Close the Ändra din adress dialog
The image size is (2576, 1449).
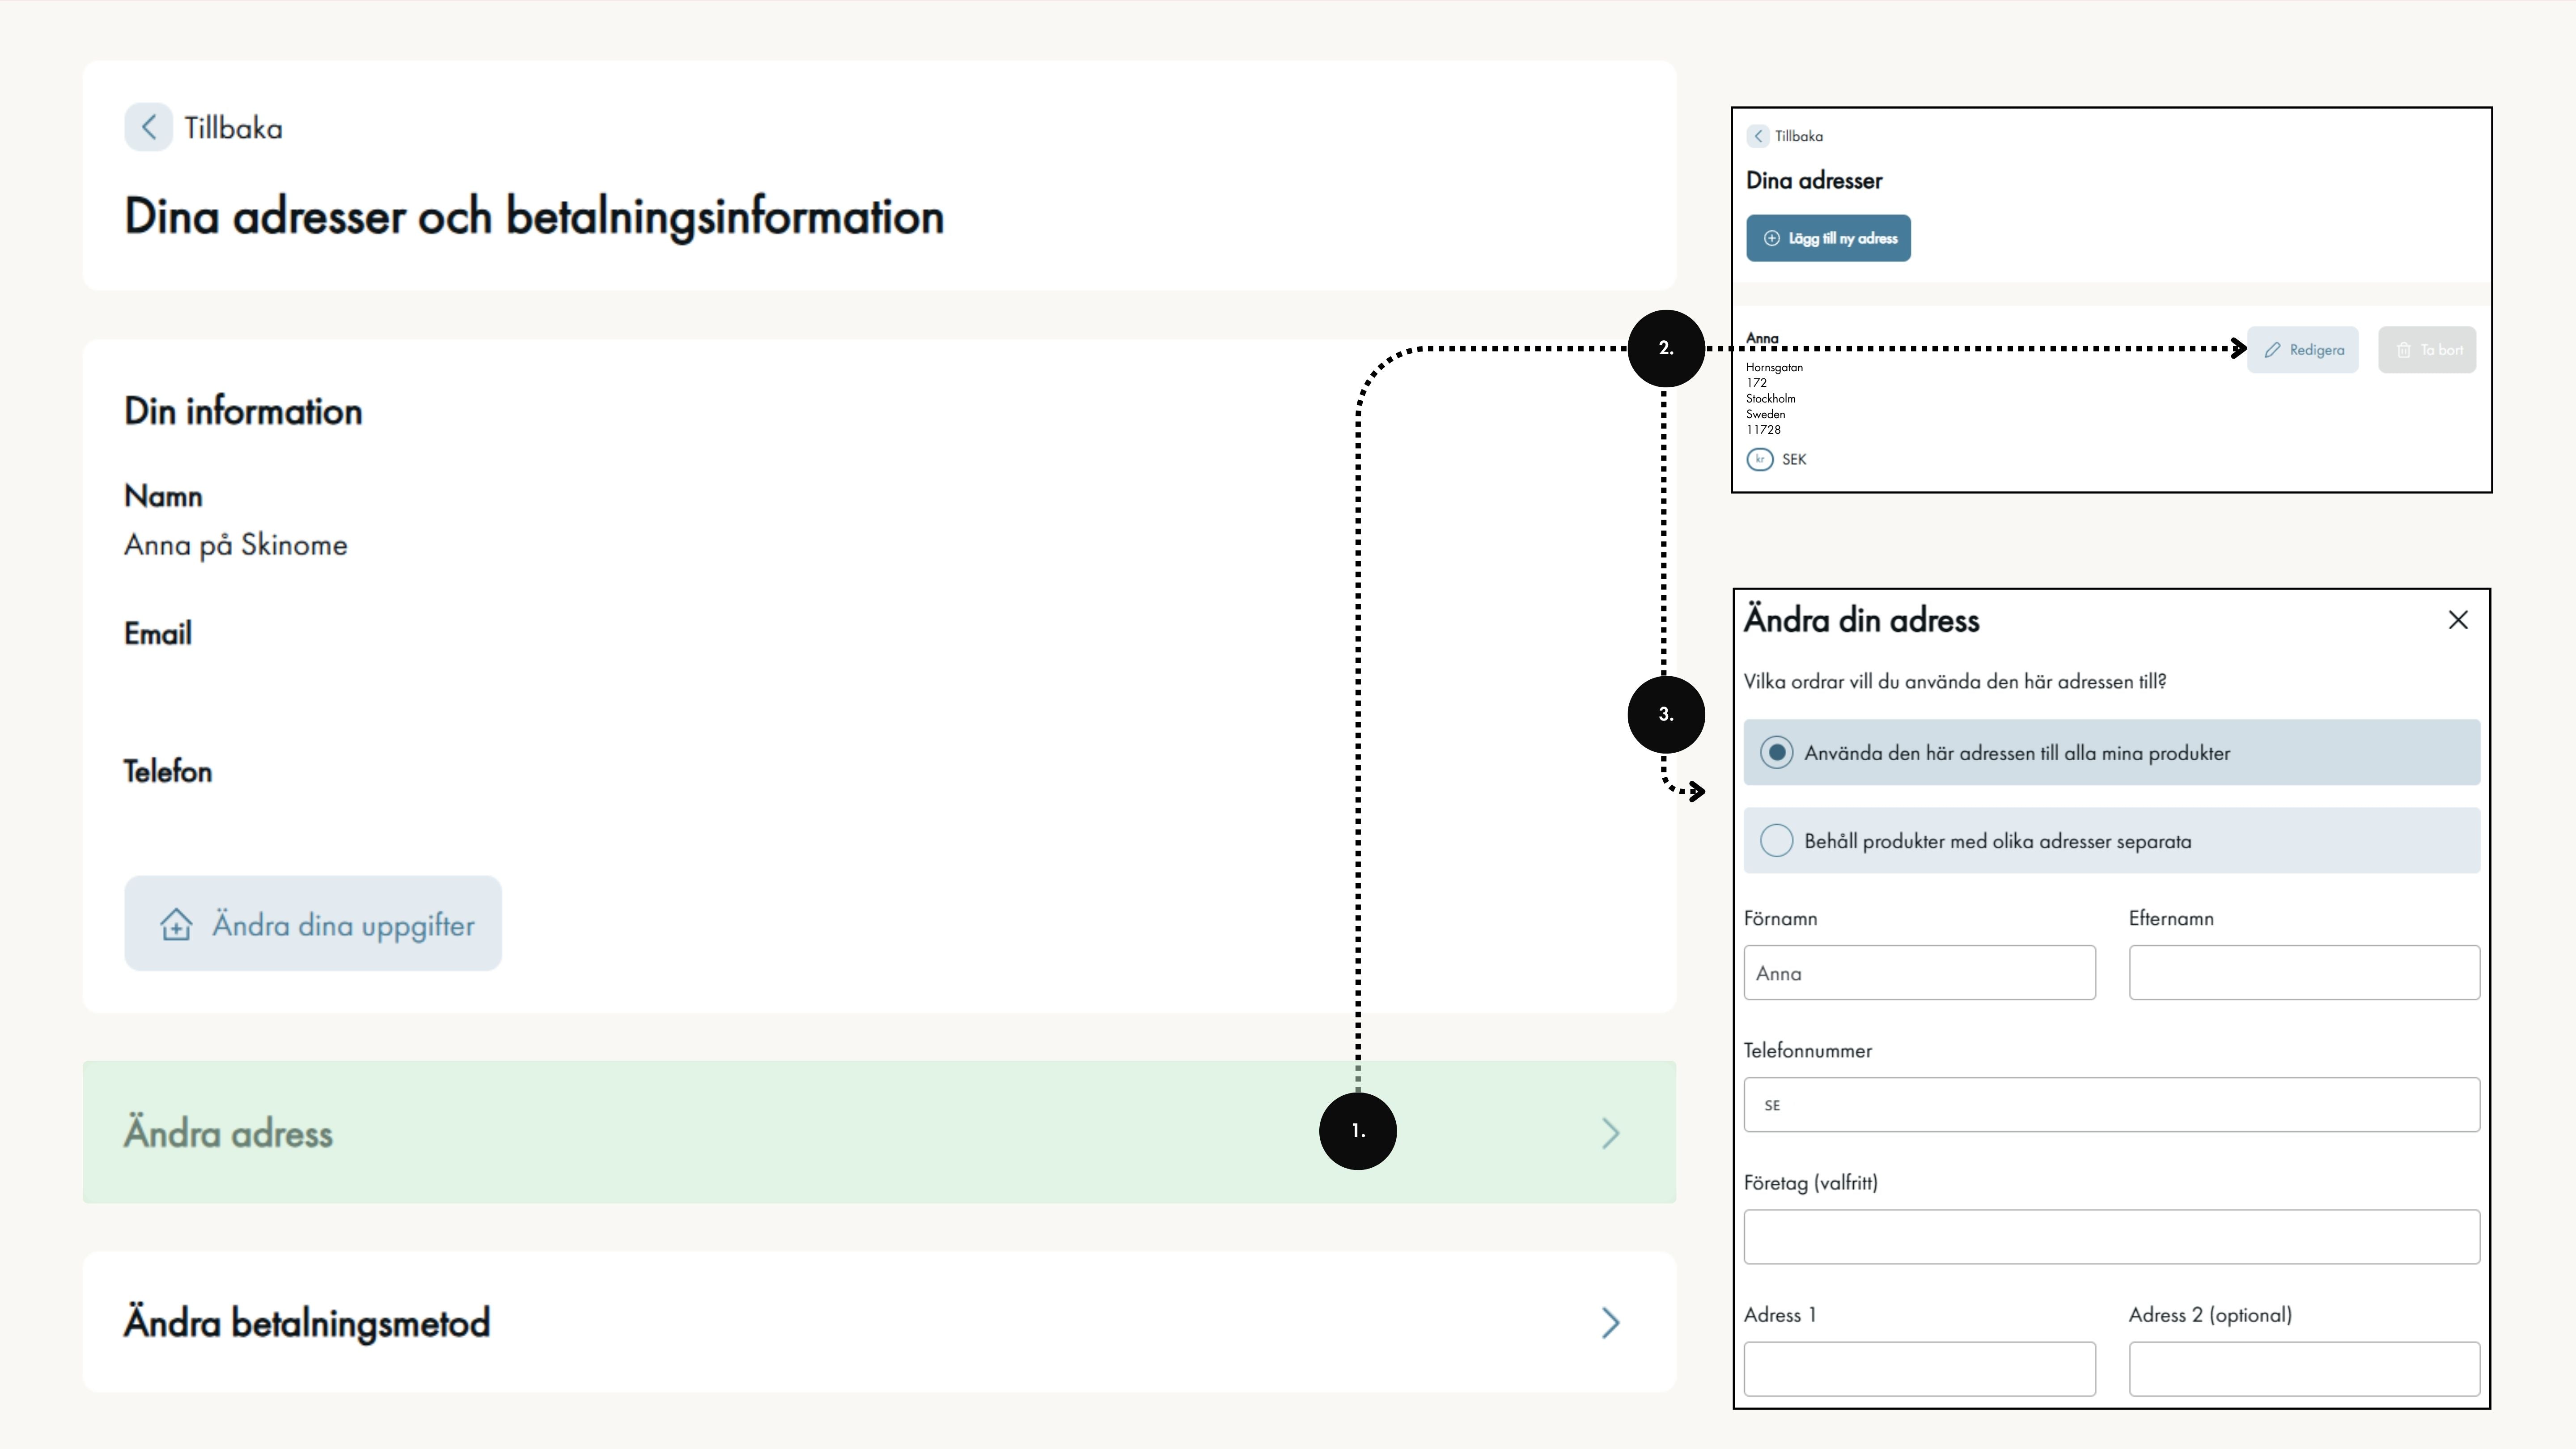[x=2458, y=620]
